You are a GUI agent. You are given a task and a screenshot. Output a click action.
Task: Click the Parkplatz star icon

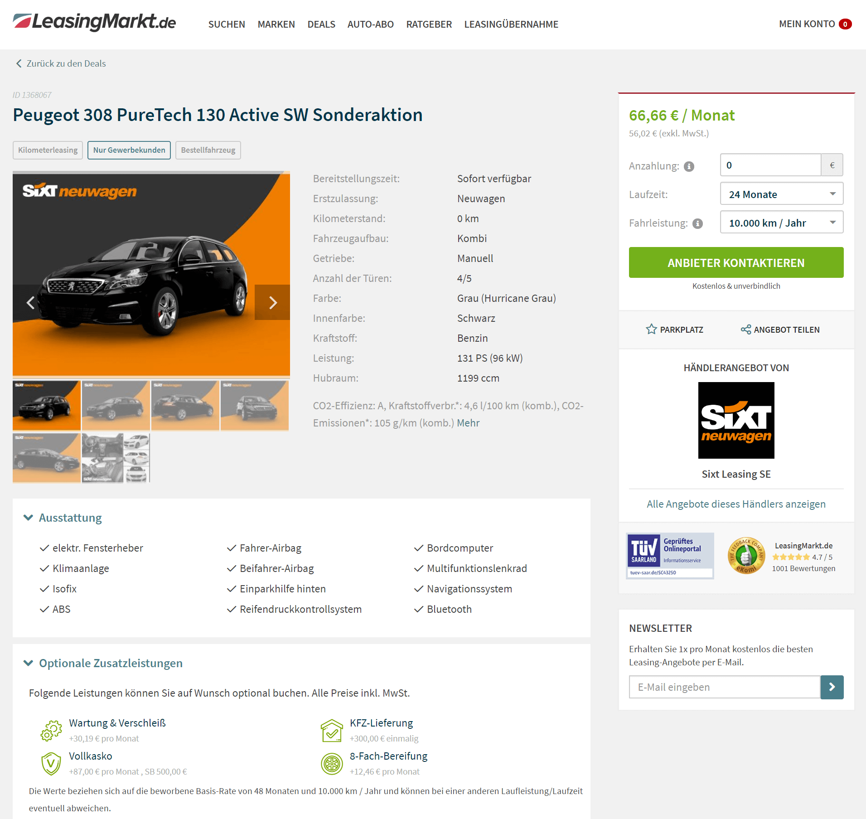pos(651,330)
